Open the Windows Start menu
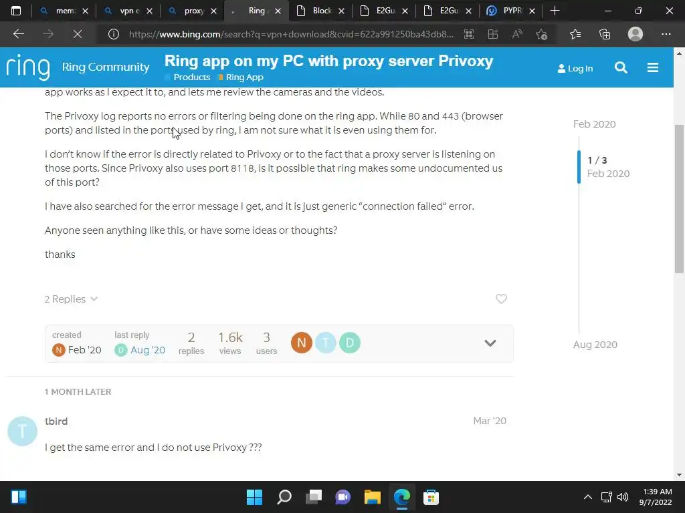Viewport: 685px width, 513px height. pos(254,497)
